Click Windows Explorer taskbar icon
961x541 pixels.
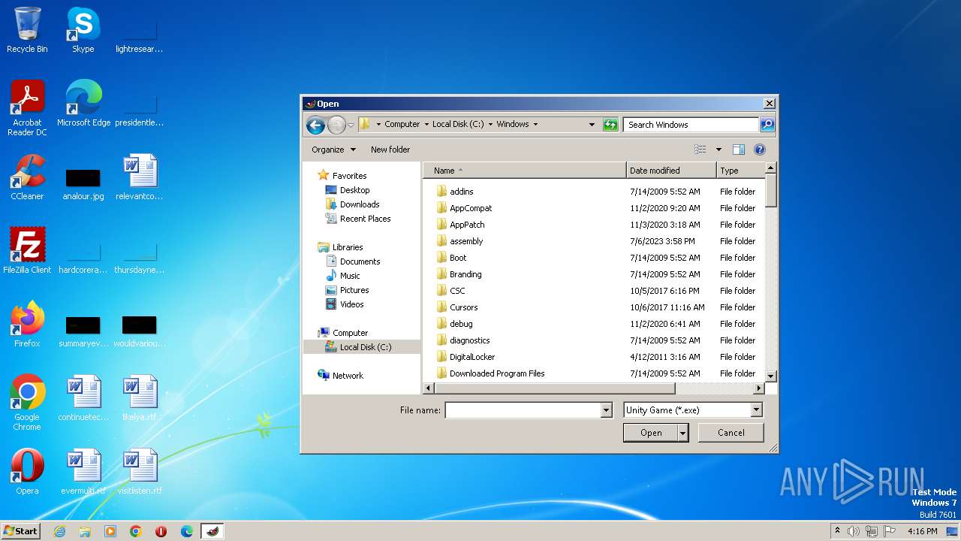coord(85,531)
